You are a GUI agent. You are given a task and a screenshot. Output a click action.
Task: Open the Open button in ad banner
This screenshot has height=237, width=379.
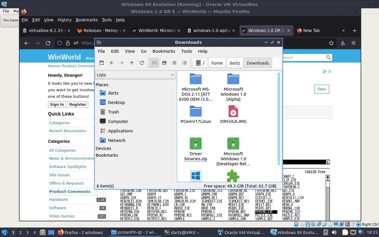click(322, 89)
